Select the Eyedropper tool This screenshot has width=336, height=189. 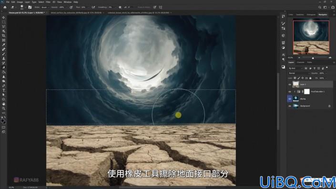[x=4, y=44]
